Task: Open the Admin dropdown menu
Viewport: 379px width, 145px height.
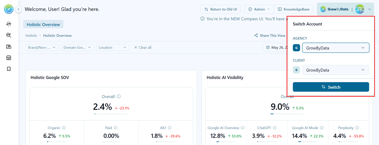Action: 259,9
